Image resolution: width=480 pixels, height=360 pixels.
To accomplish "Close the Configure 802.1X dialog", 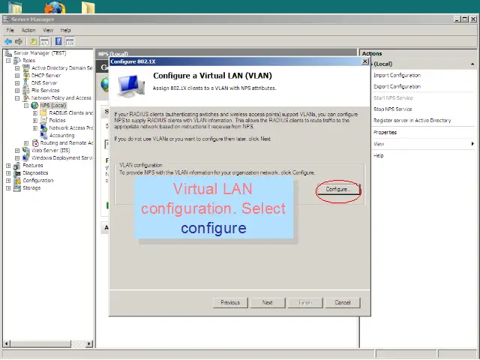I will click(x=365, y=61).
